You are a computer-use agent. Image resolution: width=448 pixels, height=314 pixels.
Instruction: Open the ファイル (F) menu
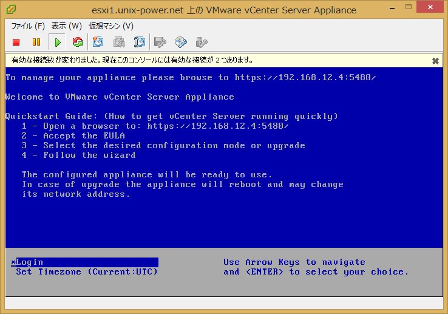tap(28, 26)
